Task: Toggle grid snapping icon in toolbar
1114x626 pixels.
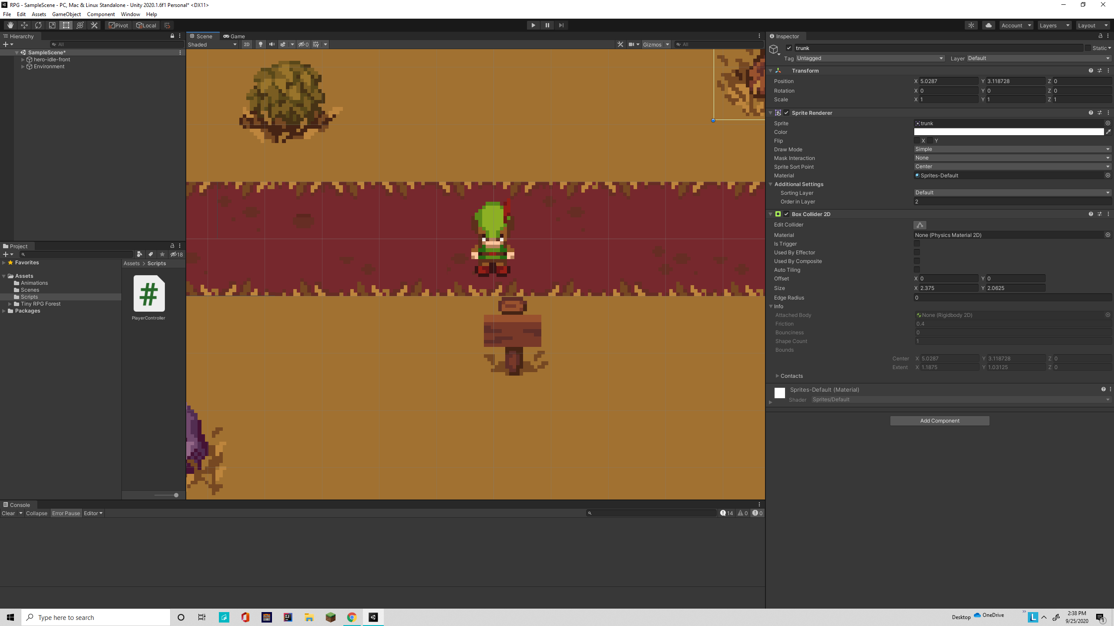Action: coord(167,25)
